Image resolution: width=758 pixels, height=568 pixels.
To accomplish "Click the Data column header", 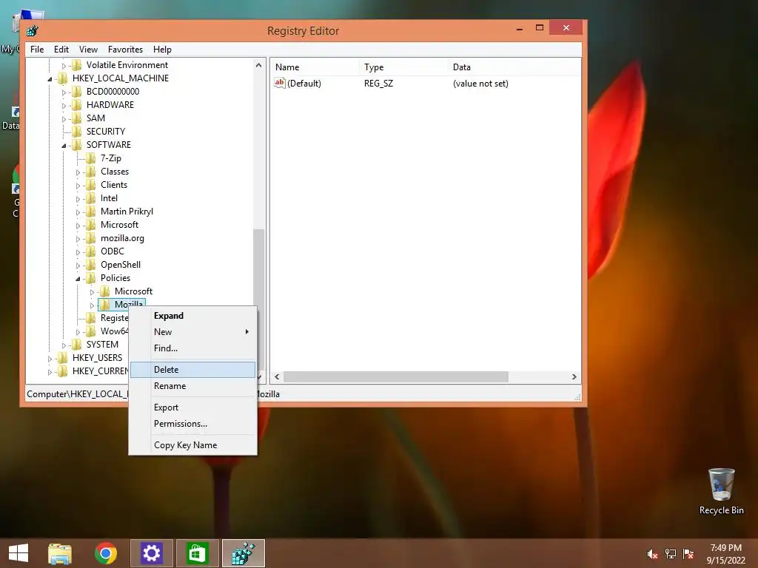I will pos(514,67).
